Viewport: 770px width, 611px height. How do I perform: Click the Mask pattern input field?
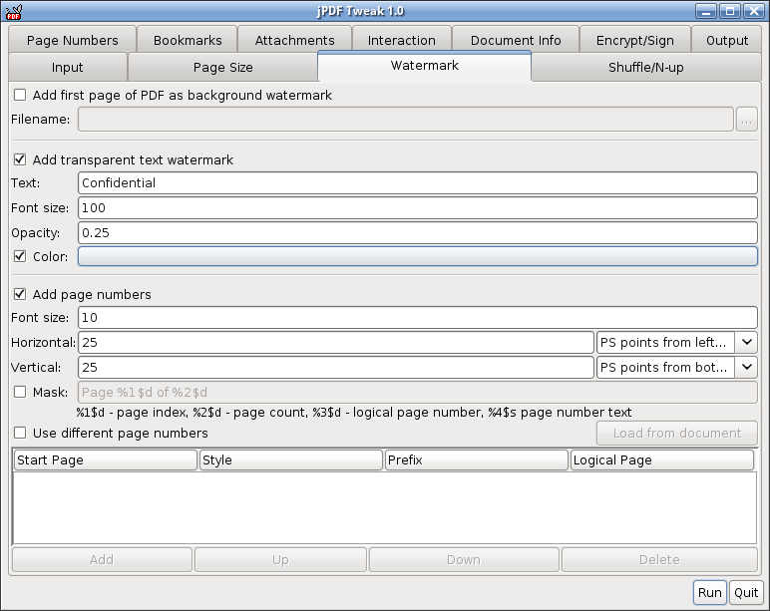[x=418, y=392]
